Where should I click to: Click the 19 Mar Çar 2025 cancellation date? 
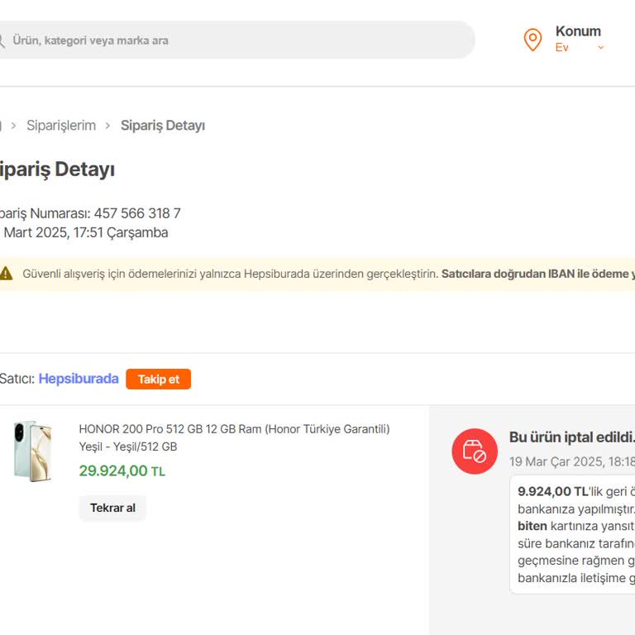pos(572,461)
